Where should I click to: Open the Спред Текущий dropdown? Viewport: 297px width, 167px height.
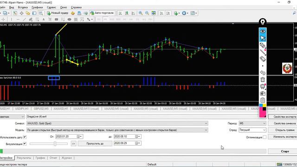[x=252, y=130]
